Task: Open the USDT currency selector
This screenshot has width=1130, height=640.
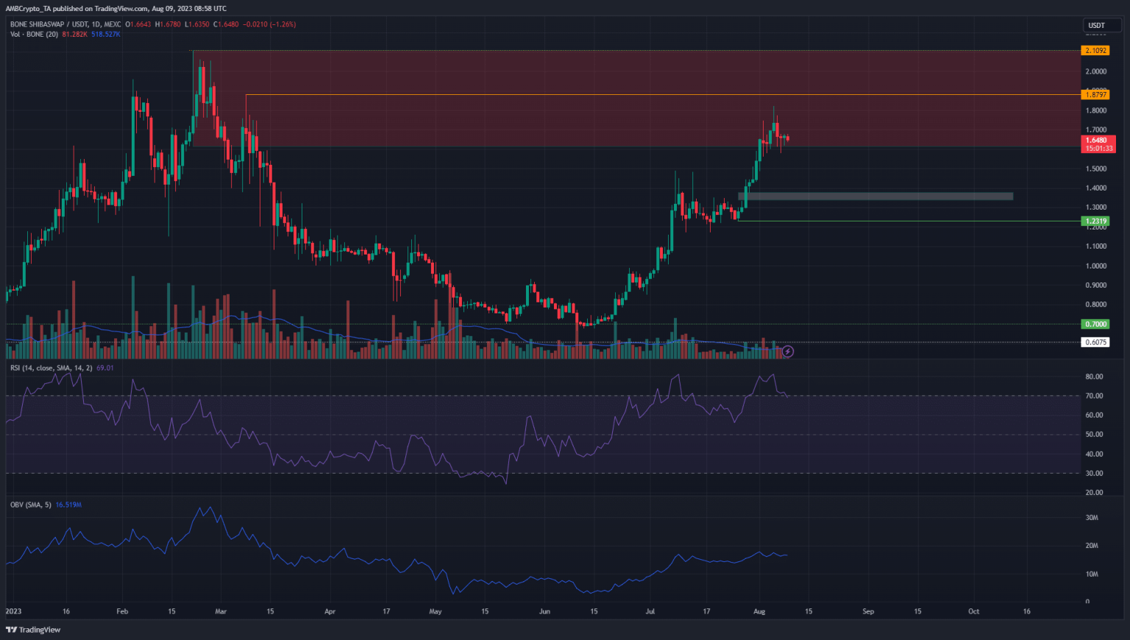Action: click(1096, 25)
